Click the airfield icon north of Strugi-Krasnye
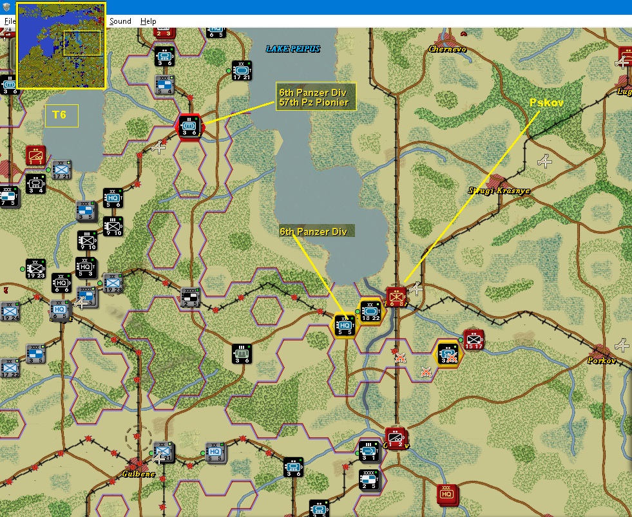Viewport: 632px width, 517px height. pos(544,161)
